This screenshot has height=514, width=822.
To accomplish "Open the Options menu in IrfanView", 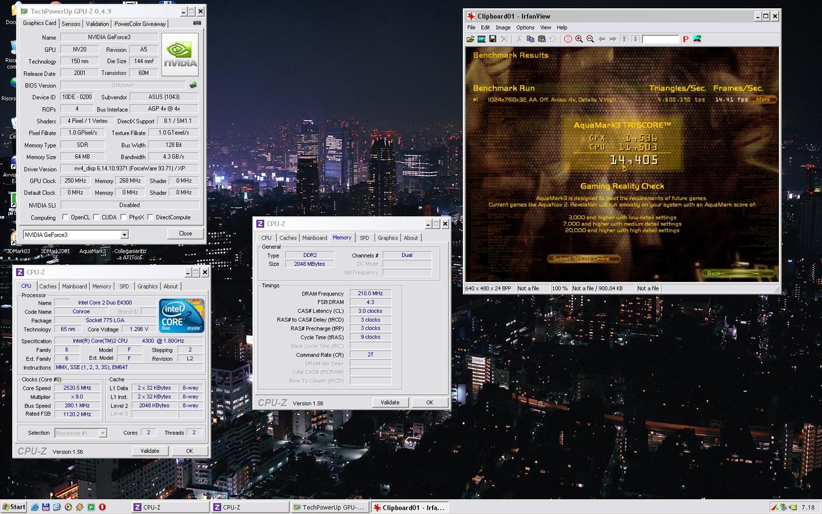I will (x=525, y=28).
